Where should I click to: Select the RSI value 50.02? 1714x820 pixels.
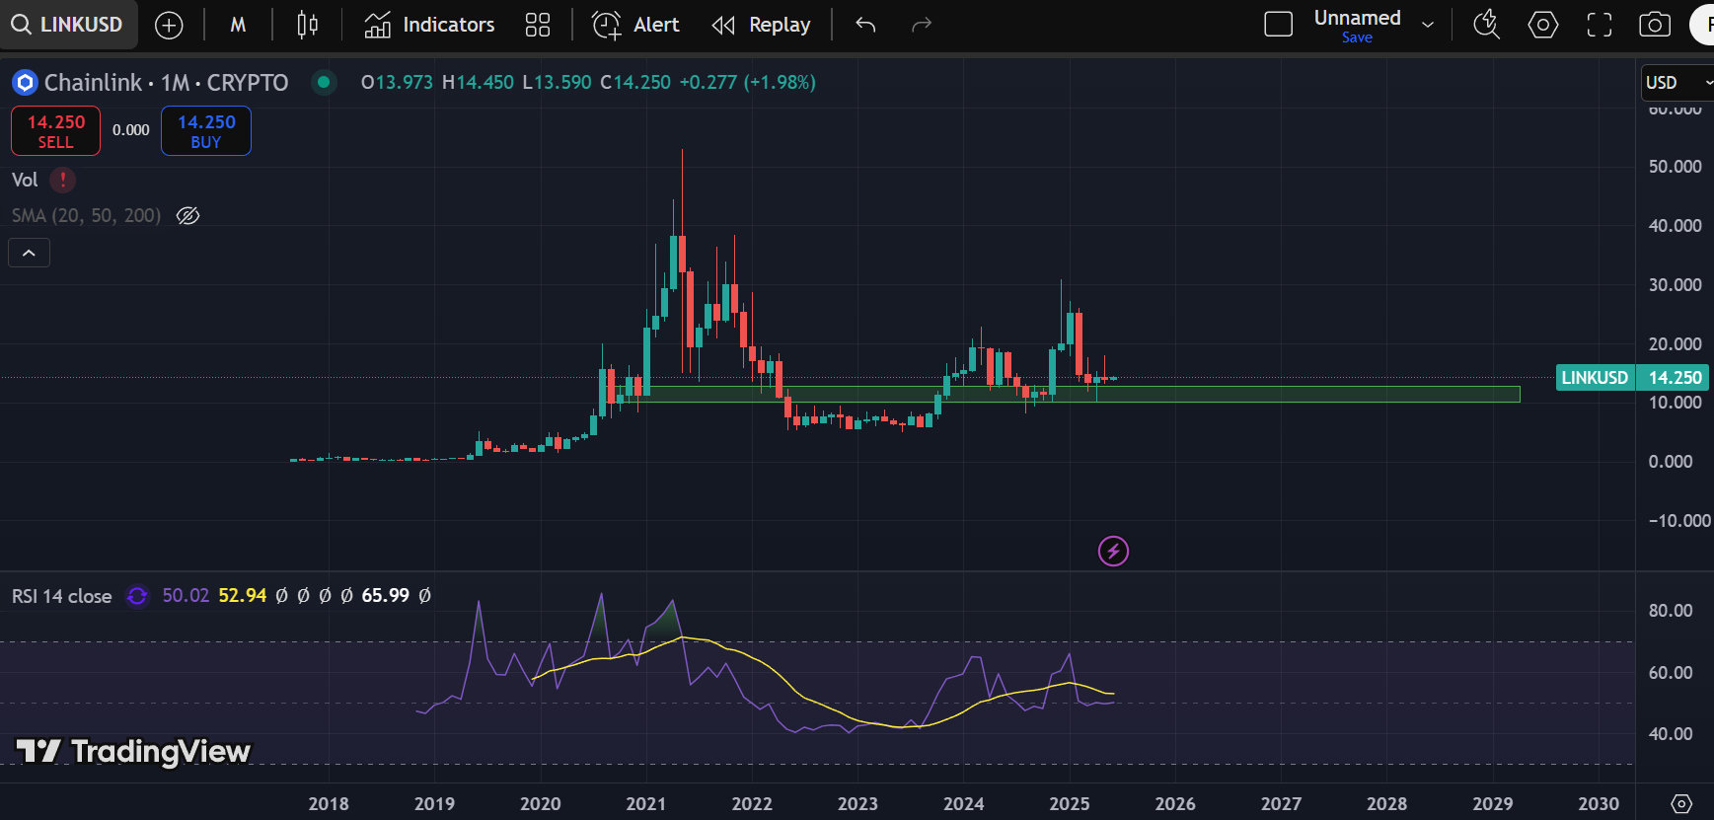(x=186, y=596)
